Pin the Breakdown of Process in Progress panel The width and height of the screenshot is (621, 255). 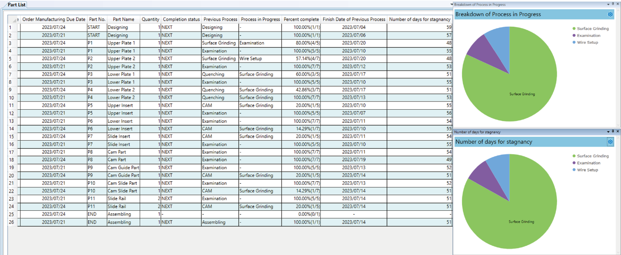(x=613, y=4)
